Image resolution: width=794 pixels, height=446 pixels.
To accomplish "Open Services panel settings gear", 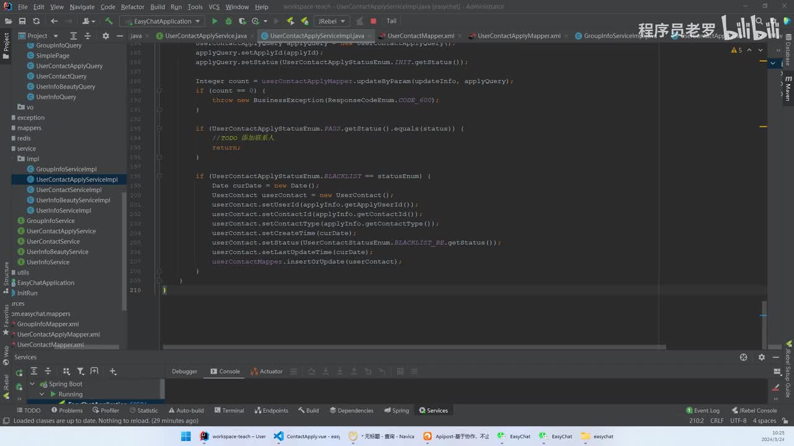I will 762,357.
